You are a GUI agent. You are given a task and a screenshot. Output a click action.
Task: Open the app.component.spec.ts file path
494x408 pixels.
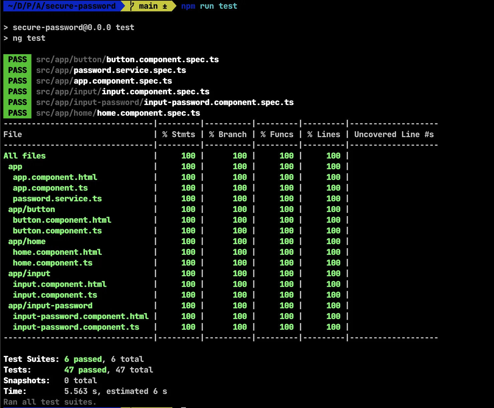[x=104, y=81]
